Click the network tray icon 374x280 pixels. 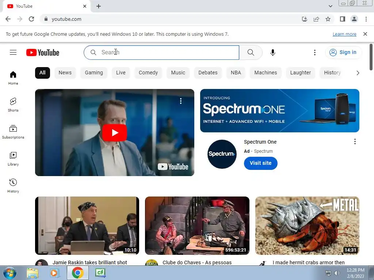tap(328, 273)
